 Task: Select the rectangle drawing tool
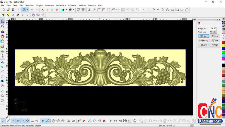click(177, 10)
